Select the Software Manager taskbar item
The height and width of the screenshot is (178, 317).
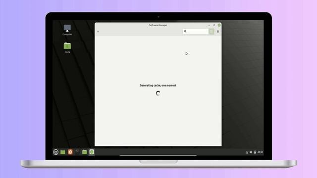[x=92, y=152]
